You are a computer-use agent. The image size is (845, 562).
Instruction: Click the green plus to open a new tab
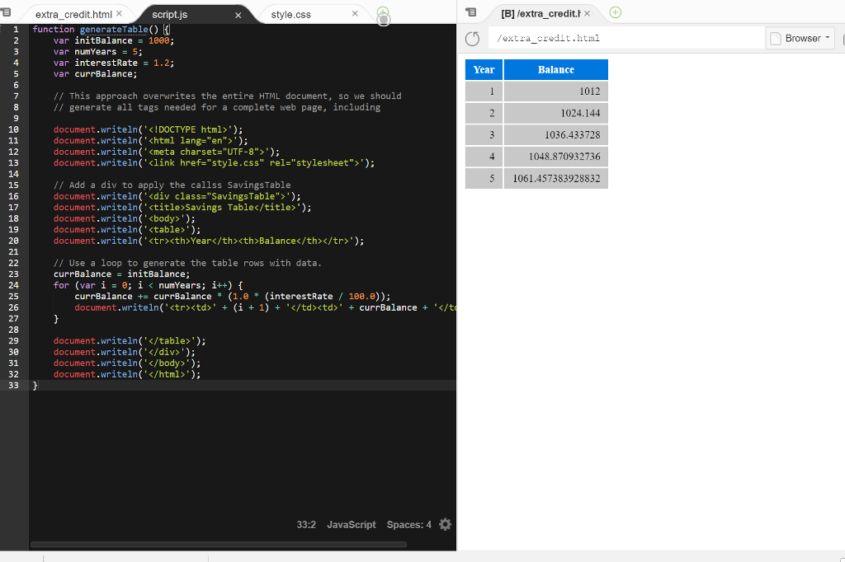(x=383, y=12)
